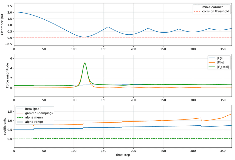Click the '|Fg|' legend entry

216,58
